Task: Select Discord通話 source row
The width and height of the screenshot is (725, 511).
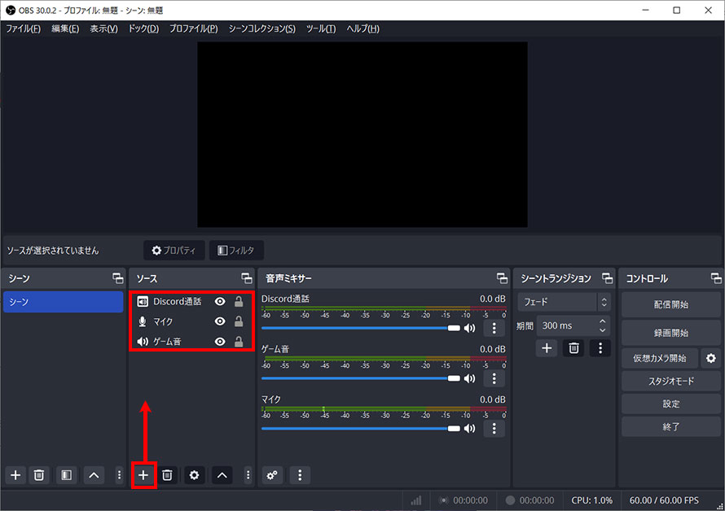Action: (x=191, y=301)
